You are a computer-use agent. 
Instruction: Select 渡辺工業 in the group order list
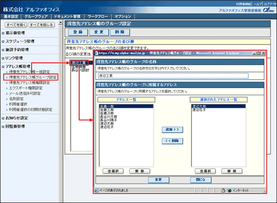click(79, 63)
